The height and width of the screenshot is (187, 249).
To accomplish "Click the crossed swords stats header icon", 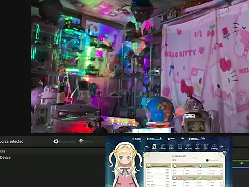I will point(148,166).
